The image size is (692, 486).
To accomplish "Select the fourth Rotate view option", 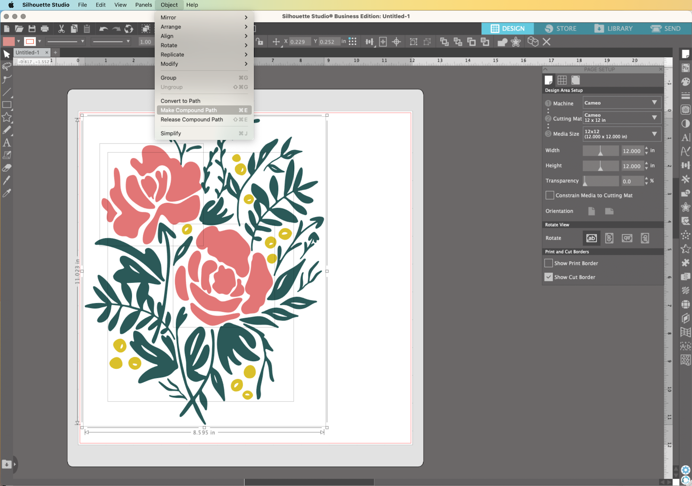I will [x=645, y=238].
